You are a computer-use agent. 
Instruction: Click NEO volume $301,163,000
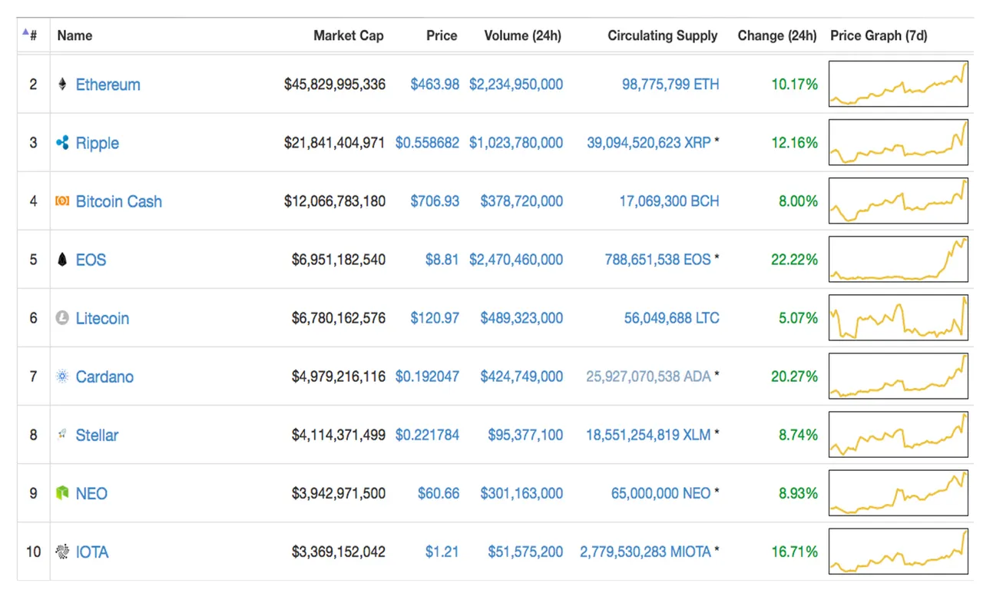(522, 493)
